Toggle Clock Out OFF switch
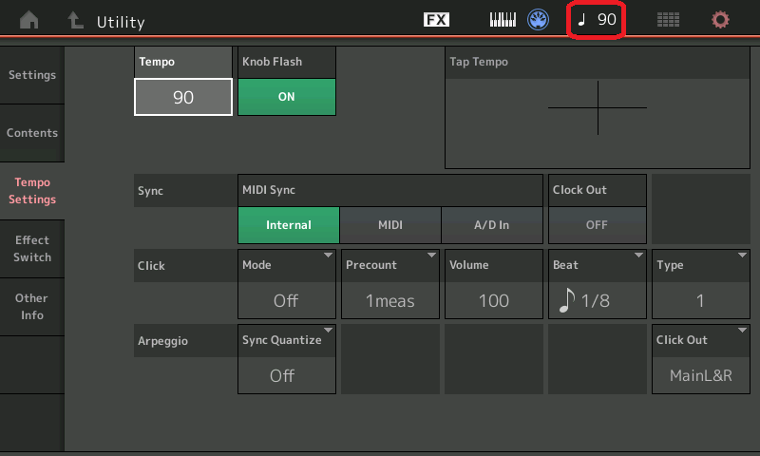Viewport: 760px width, 456px height. [x=597, y=225]
